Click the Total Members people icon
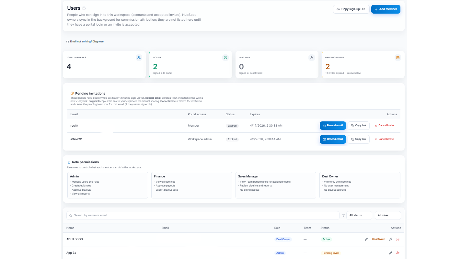Screen dimensions: 461x259 [139, 58]
